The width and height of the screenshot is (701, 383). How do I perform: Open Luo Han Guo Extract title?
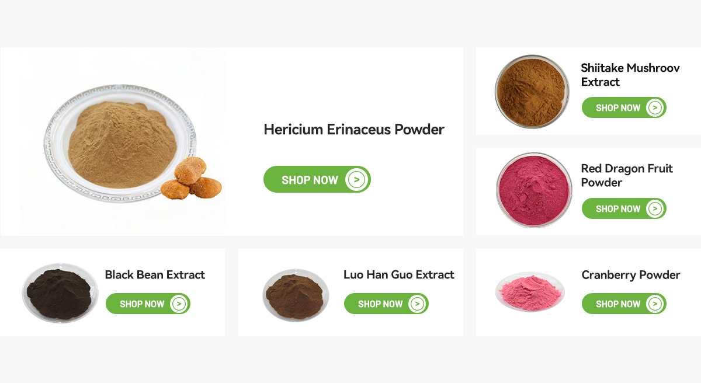click(x=399, y=274)
